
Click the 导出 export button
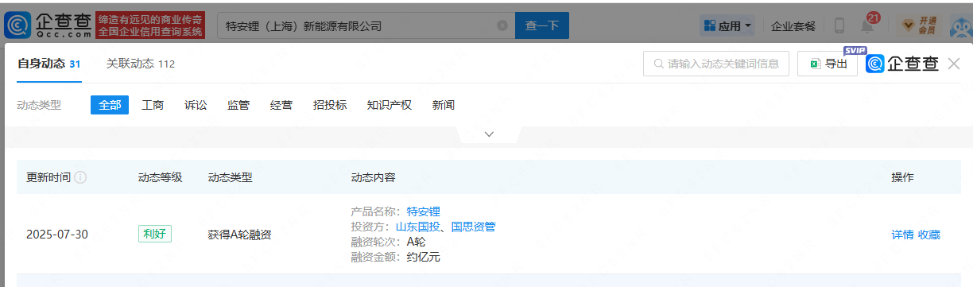828,64
